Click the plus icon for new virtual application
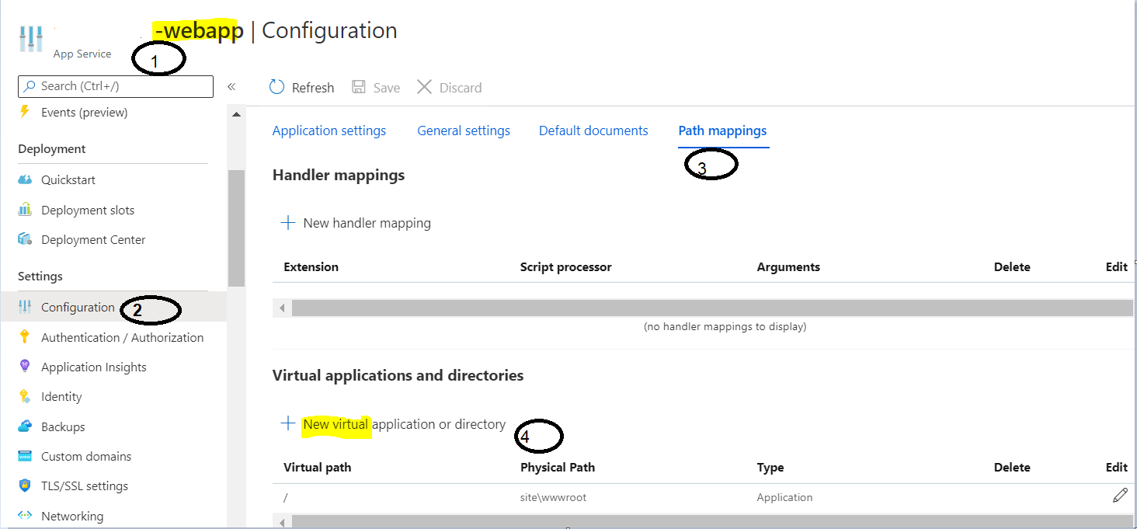Viewport: 1137px width, 529px height. [x=288, y=424]
